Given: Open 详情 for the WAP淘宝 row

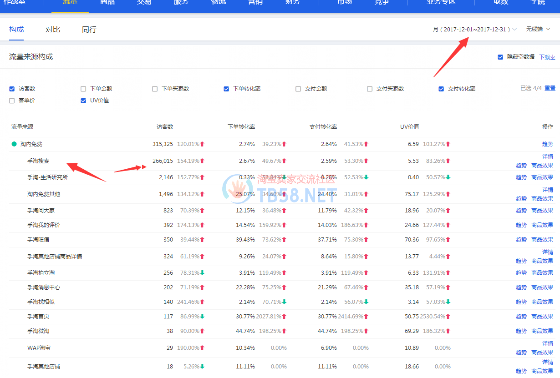Looking at the screenshot, I should (x=548, y=343).
